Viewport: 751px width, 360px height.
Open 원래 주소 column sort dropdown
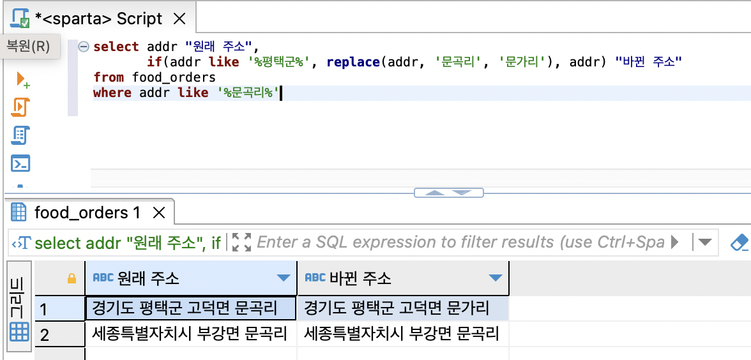[284, 278]
